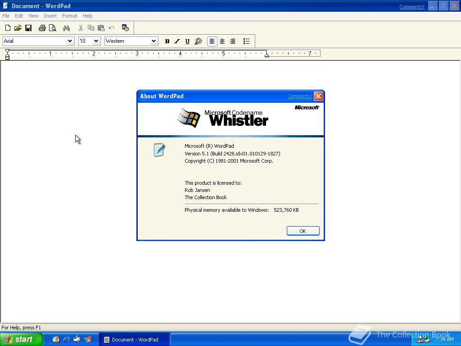Toggle italic formatting

(177, 41)
